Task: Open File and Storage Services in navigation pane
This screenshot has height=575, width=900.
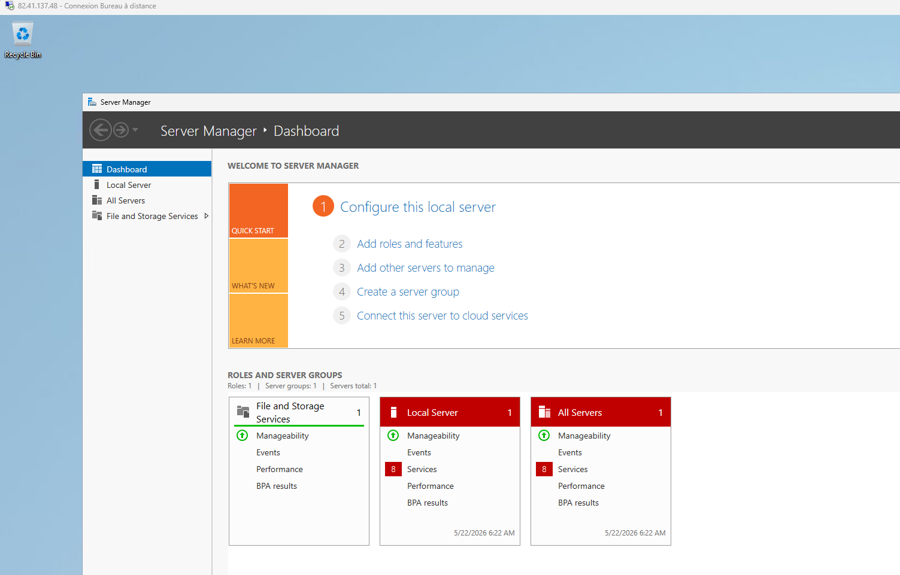Action: [x=147, y=216]
